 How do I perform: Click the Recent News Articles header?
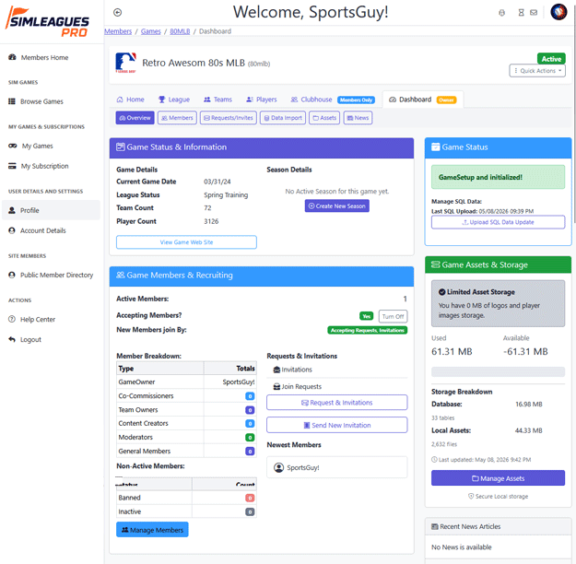[x=498, y=526]
